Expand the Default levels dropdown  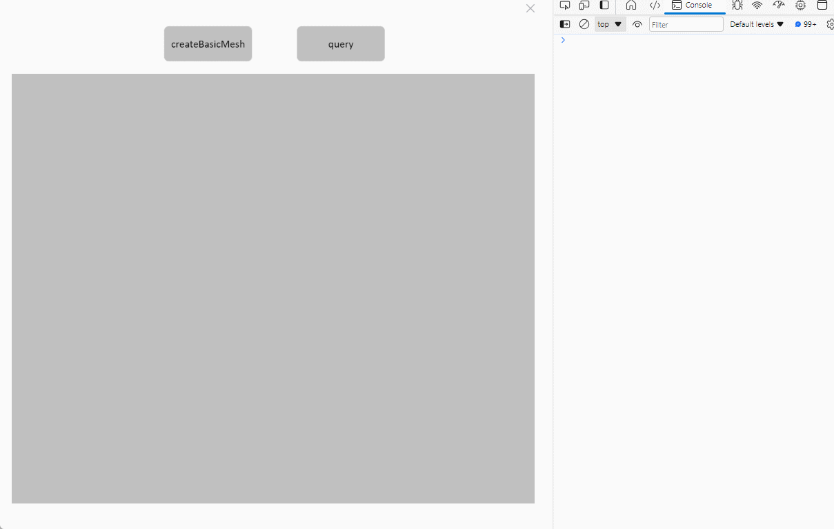point(757,24)
